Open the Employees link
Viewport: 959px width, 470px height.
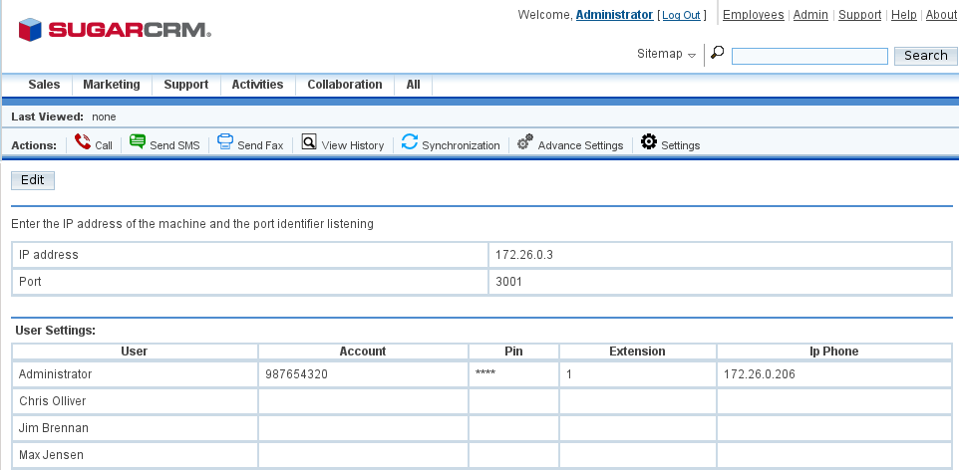pos(753,15)
